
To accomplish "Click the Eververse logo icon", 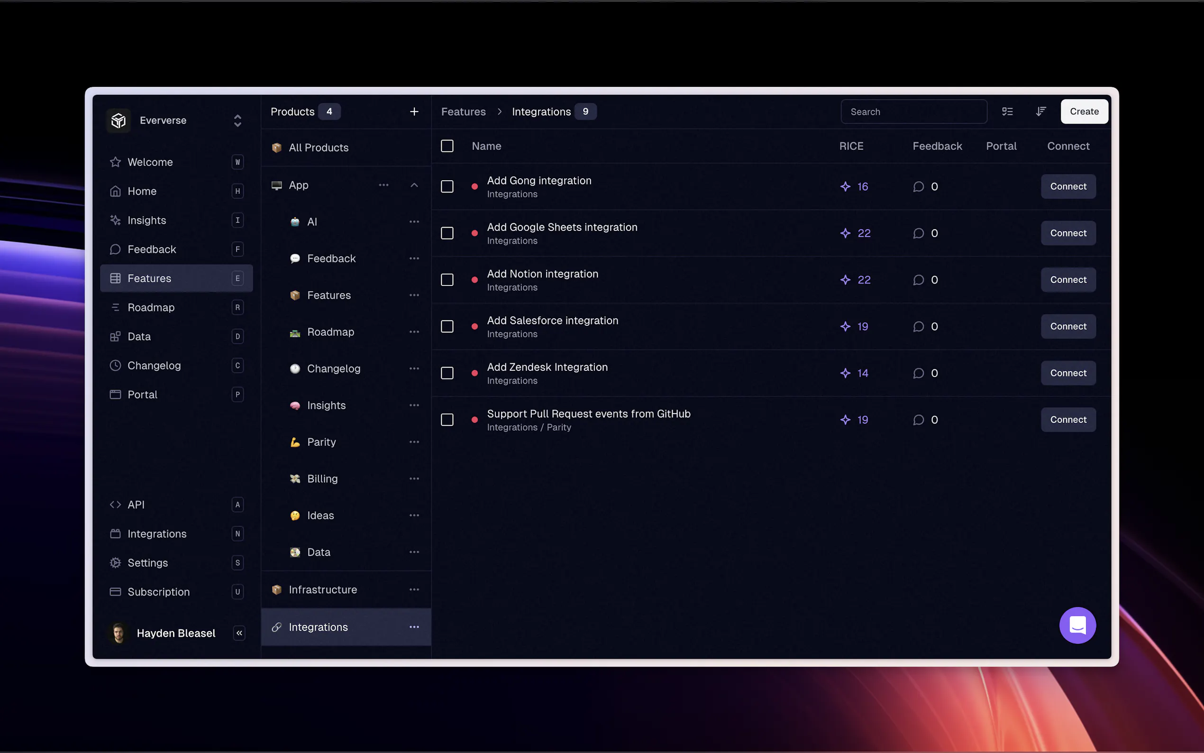I will click(119, 120).
